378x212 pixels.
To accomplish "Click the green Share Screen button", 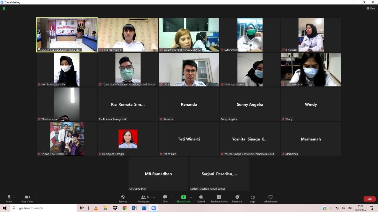I will click(183, 198).
